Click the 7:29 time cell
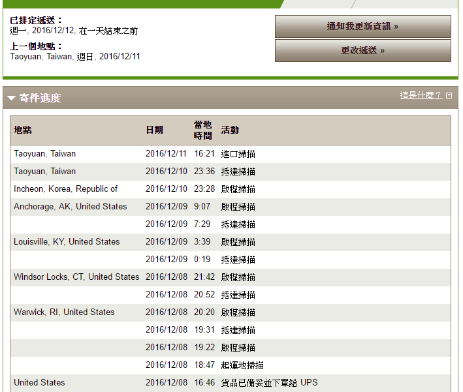Screen dimensions: 463x392 [x=202, y=224]
